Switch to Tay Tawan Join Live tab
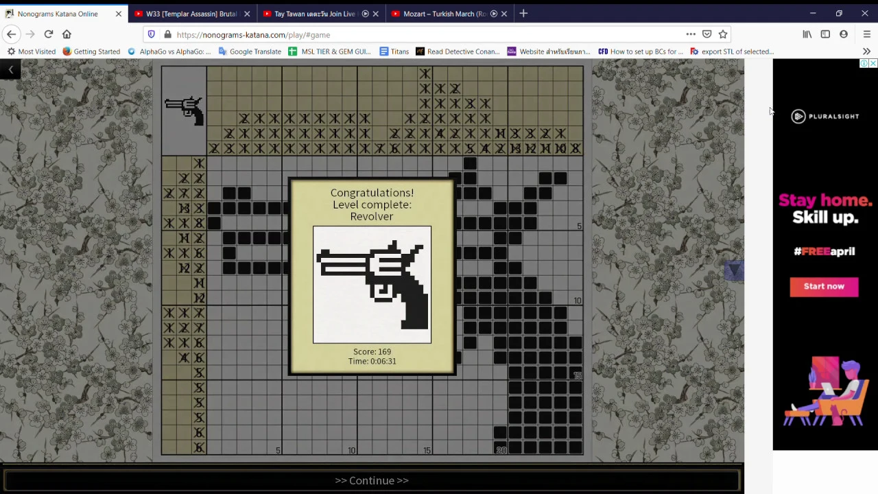The image size is (878, 494). 315,14
